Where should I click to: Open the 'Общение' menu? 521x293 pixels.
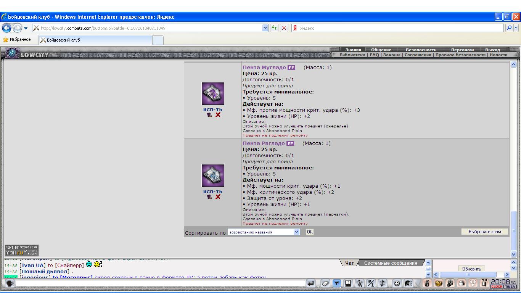point(381,50)
